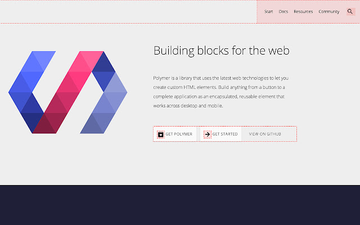Click the "Building blocks for the web" heading
360x225 pixels.
222,51
